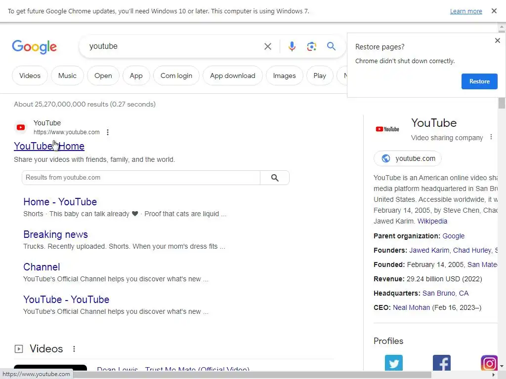Screen dimensions: 506x379
Task: Select the Music filter chip
Action: (67, 76)
